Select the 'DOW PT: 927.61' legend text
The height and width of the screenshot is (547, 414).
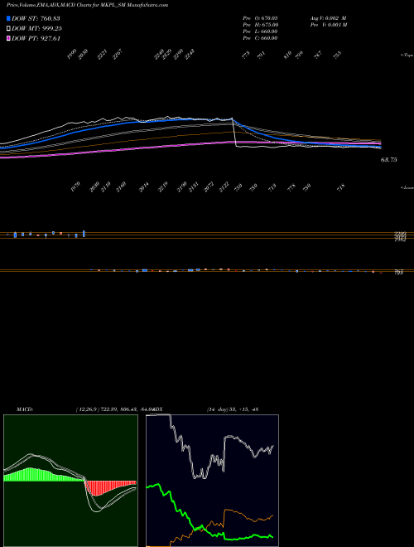coord(36,39)
